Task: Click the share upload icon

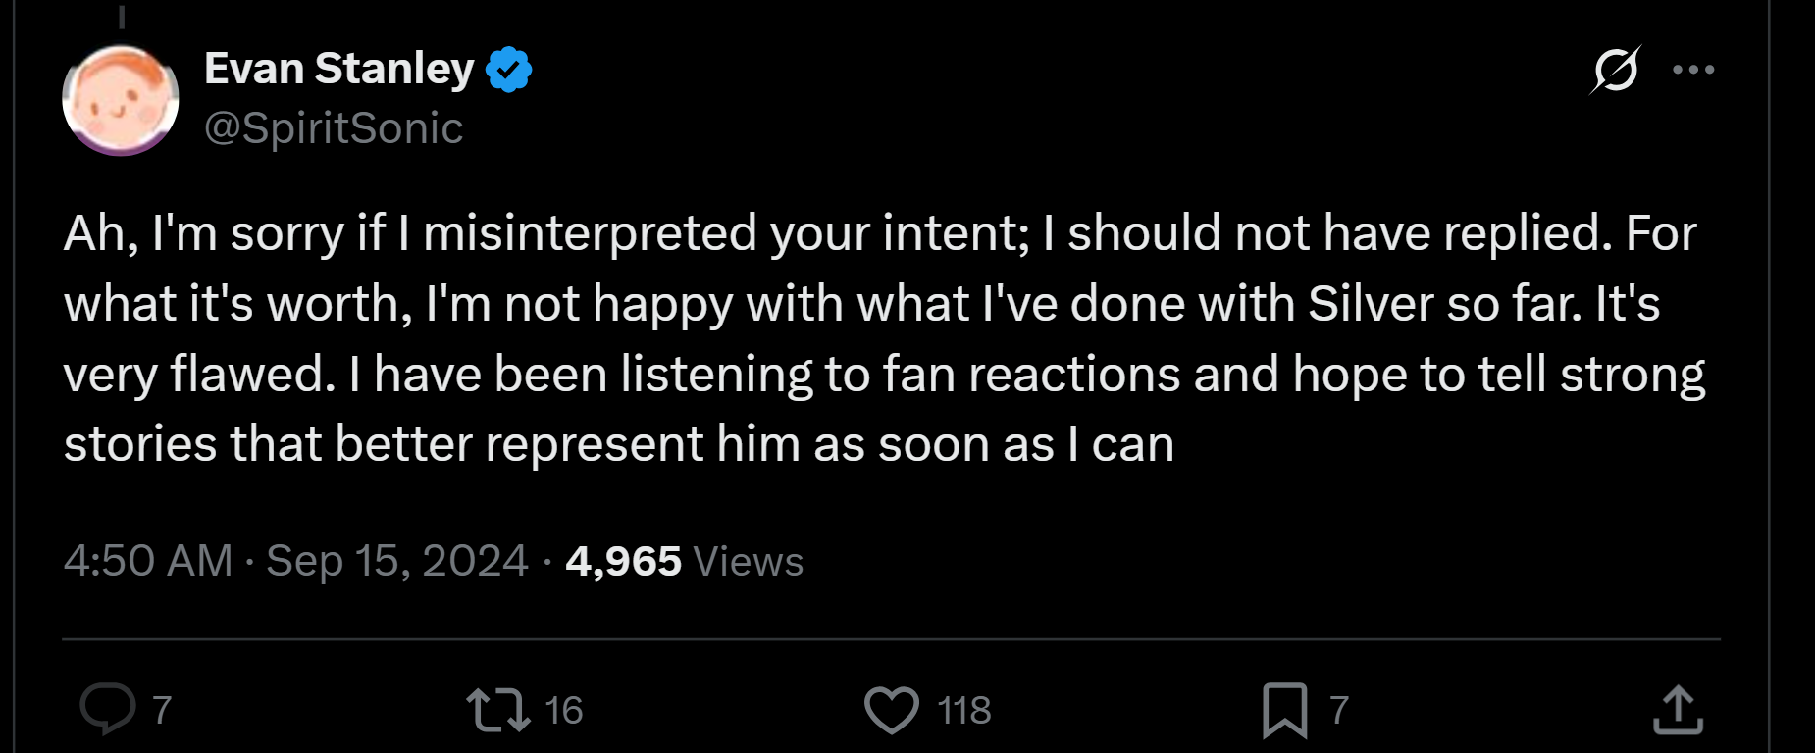Action: pyautogui.click(x=1678, y=710)
